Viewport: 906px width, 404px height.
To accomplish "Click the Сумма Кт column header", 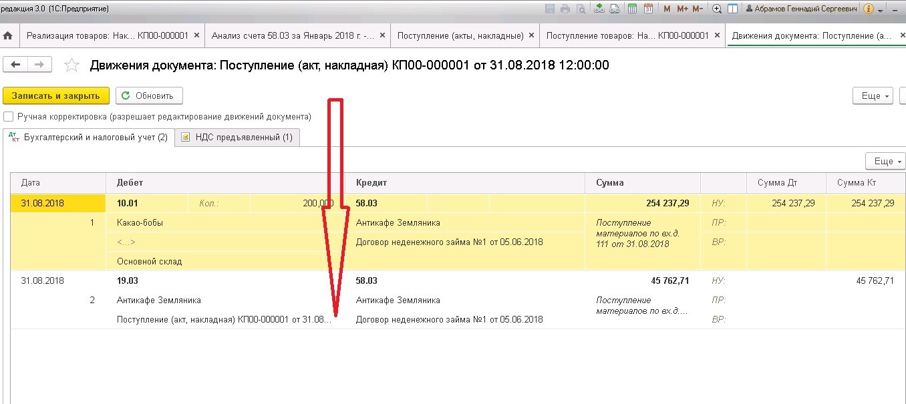I will click(x=865, y=182).
